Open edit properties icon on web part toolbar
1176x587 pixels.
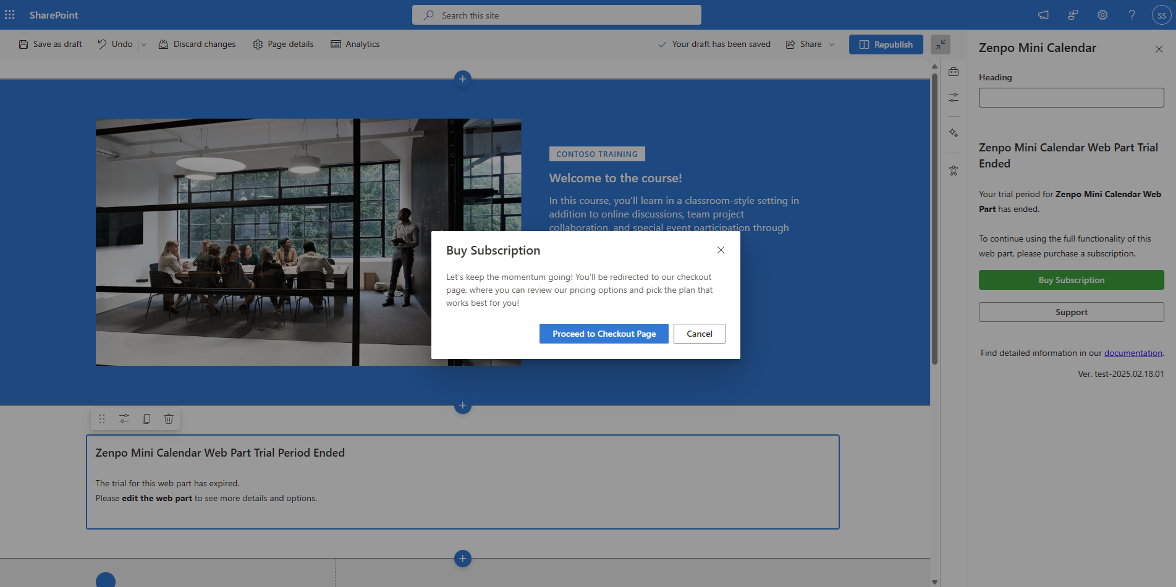click(124, 419)
